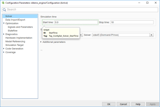Select Solver in the category tree
Image resolution: width=160 pixels, height=107 pixels.
(9, 16)
